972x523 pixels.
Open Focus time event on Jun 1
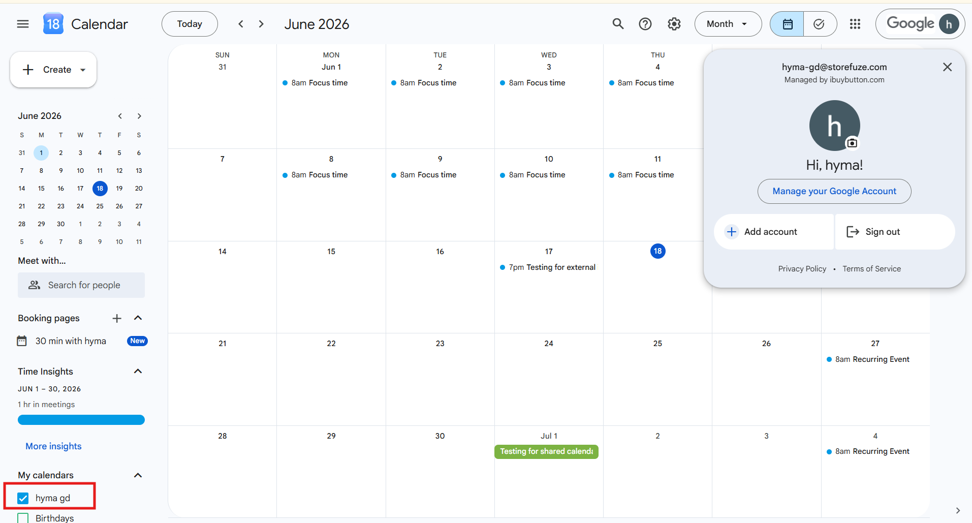tap(315, 83)
